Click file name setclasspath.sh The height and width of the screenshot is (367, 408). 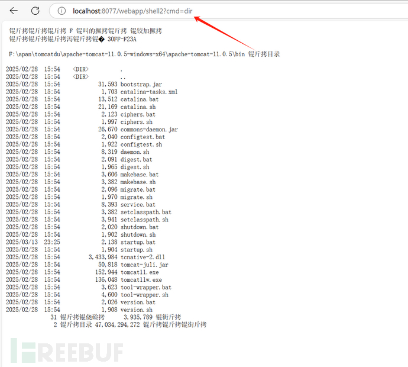tap(144, 220)
